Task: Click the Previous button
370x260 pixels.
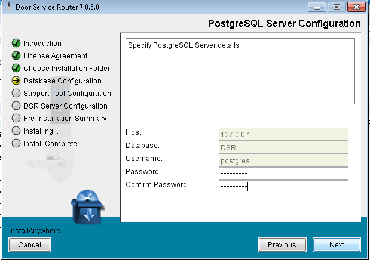Action: click(282, 244)
